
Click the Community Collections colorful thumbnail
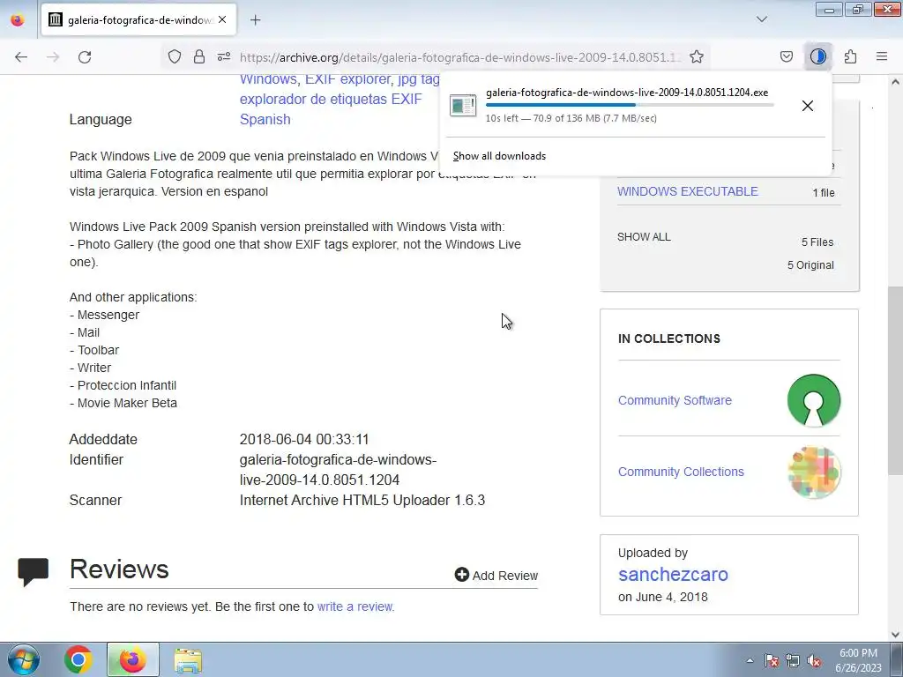click(x=814, y=472)
